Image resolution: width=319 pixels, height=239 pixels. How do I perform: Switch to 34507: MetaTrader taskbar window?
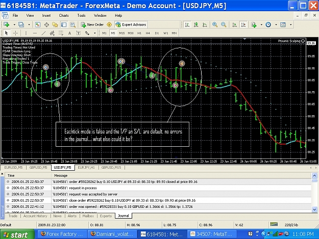(211, 234)
